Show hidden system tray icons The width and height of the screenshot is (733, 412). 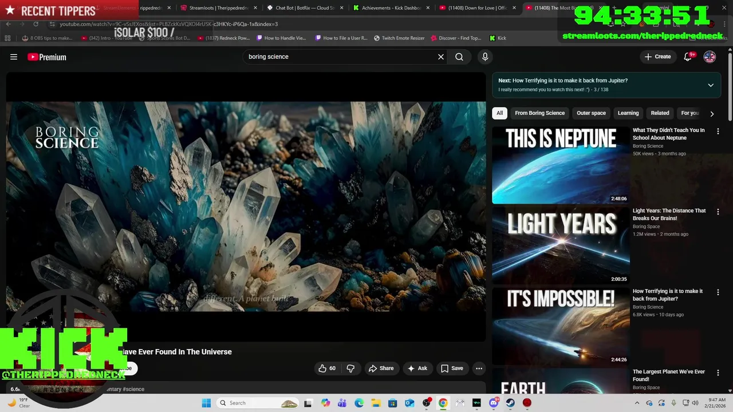tap(637, 403)
